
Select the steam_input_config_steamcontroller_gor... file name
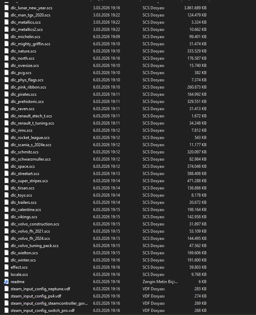coord(49,303)
